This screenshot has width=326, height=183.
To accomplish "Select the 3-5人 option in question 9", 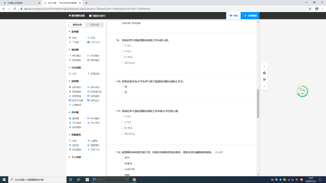I will [x=123, y=51].
